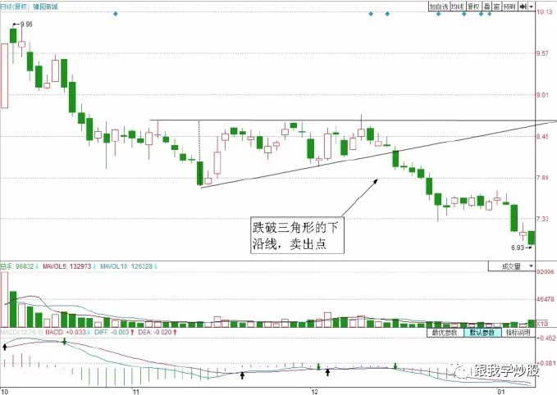The height and width of the screenshot is (395, 557).
Task: Click the MACD(12,26,9) parameter label
Action: click(21, 332)
